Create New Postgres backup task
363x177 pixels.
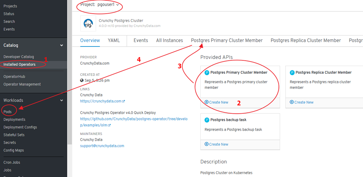217,144
